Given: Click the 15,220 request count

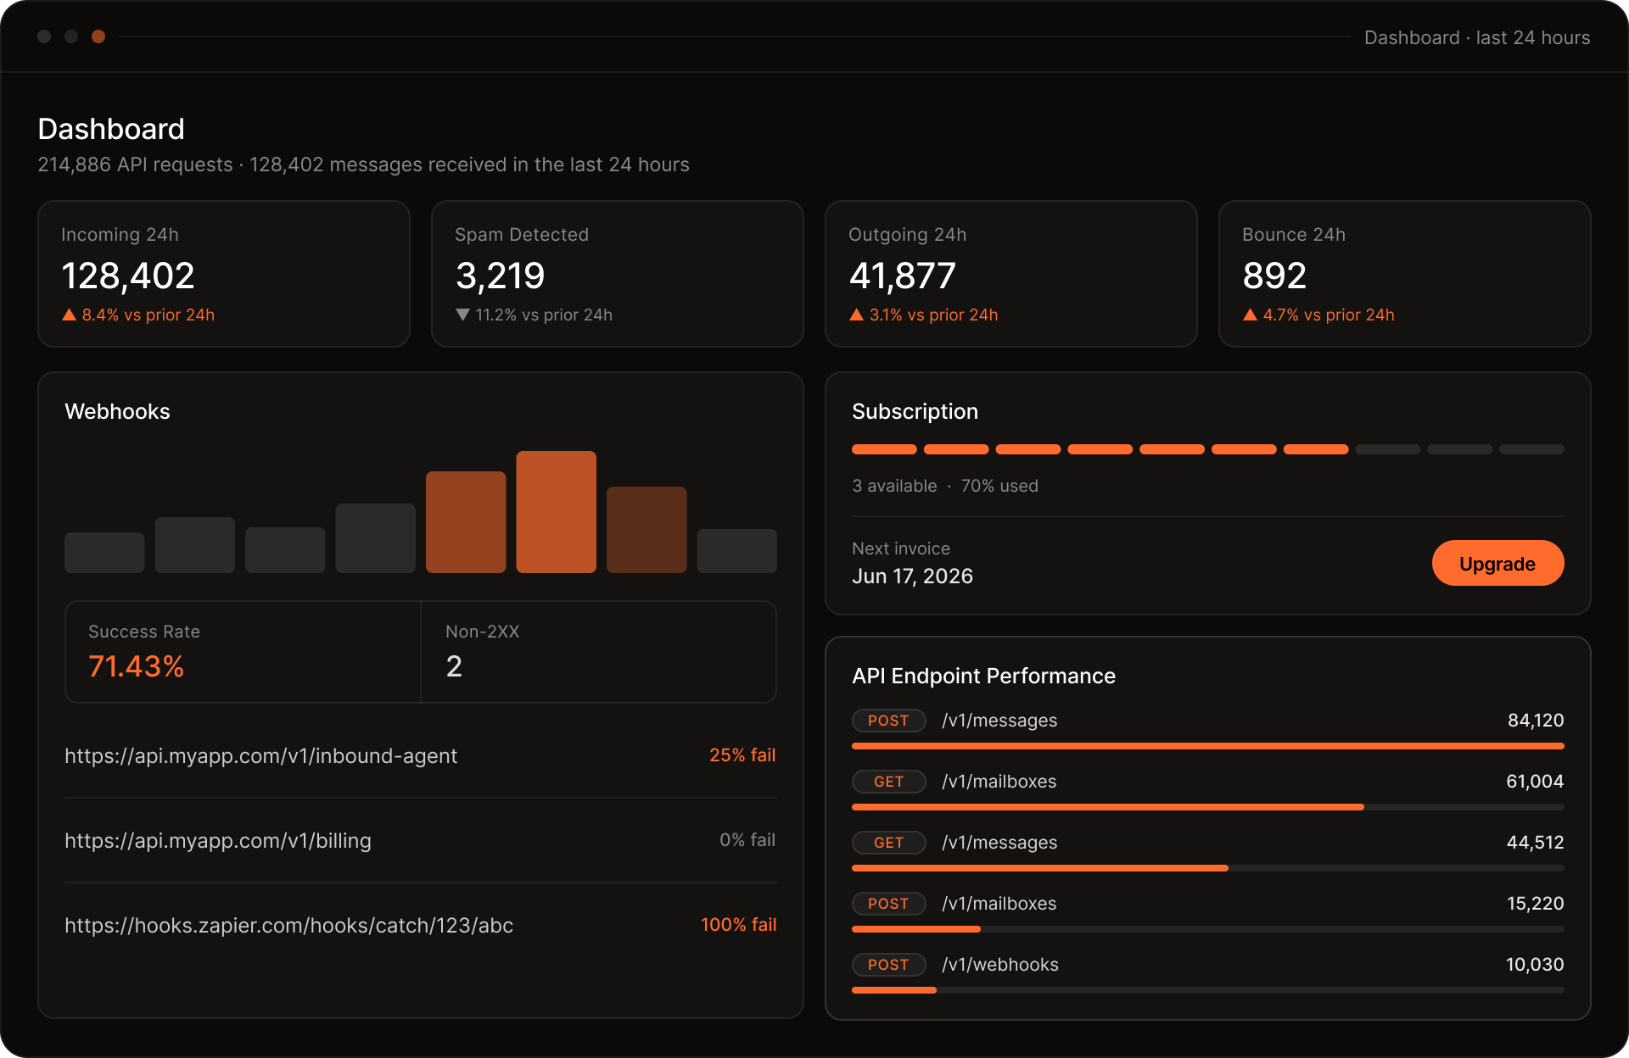Looking at the screenshot, I should click(x=1535, y=904).
